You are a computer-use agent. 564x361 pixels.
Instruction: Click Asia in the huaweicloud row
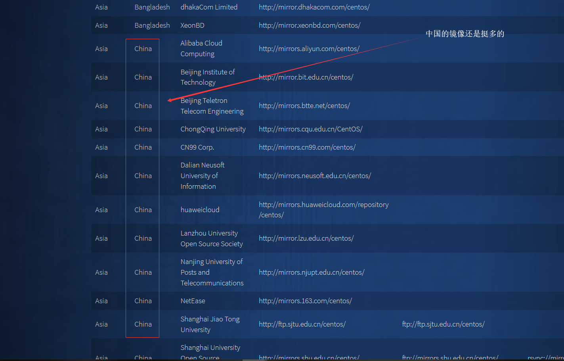pyautogui.click(x=101, y=210)
